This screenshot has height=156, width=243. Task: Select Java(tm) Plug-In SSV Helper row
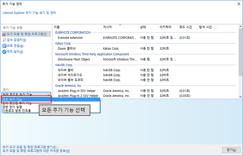(145, 91)
